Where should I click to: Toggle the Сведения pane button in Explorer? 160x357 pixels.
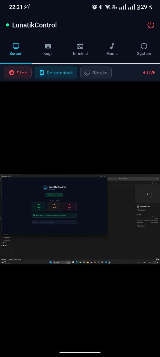pyautogui.click(x=155, y=183)
